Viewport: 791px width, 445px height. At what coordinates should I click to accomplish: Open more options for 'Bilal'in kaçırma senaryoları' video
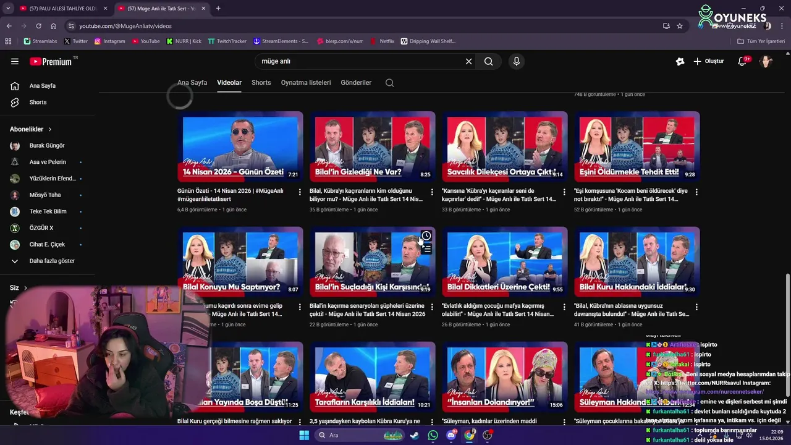click(432, 307)
